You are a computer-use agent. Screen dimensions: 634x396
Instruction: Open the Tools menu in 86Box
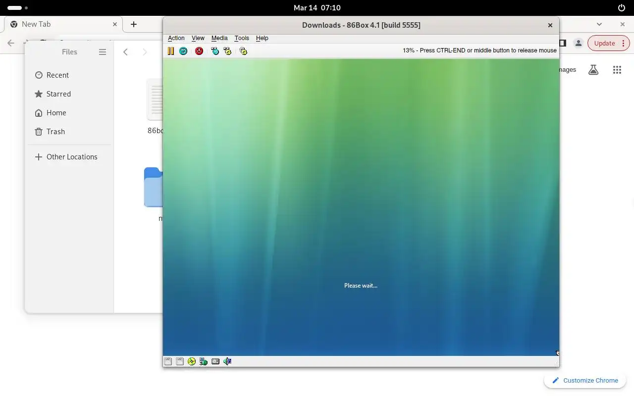[242, 38]
